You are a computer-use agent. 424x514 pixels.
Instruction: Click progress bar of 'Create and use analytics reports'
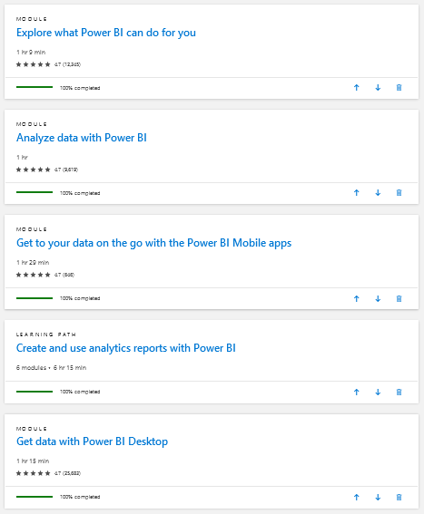35,392
